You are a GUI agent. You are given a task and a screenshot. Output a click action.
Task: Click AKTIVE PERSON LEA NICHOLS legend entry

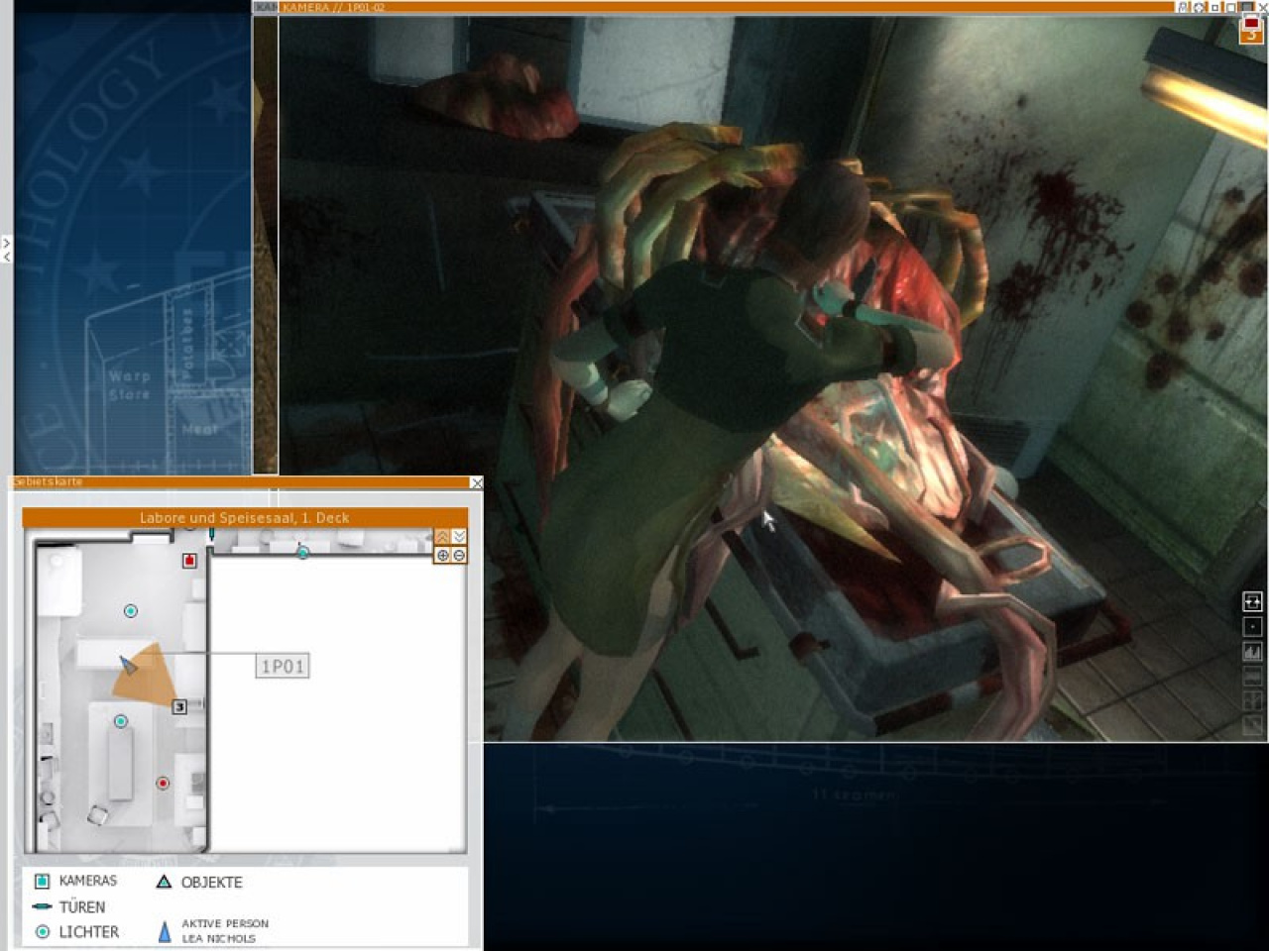point(213,931)
